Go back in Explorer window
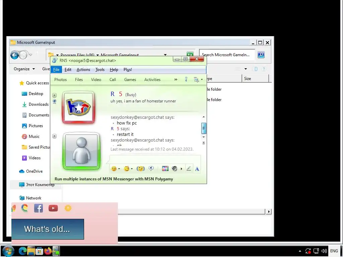The height and width of the screenshot is (257, 343). coord(15,55)
